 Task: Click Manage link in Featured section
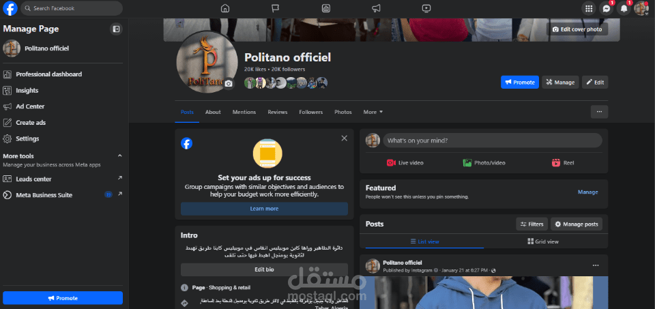tap(587, 192)
